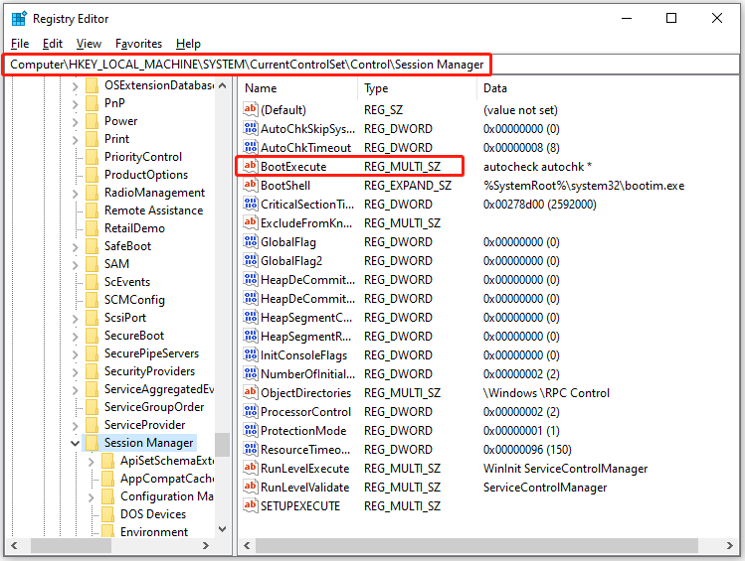Click the tree pane scroll down arrow
Image resolution: width=745 pixels, height=561 pixels.
pos(222,529)
